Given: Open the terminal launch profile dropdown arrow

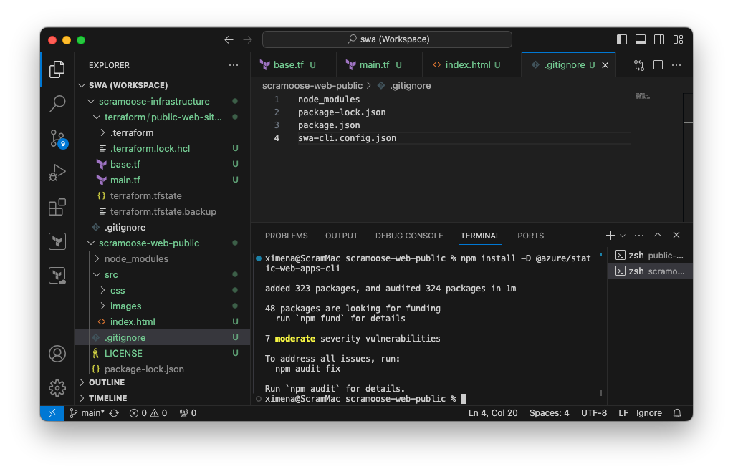Looking at the screenshot, I should pyautogui.click(x=623, y=236).
